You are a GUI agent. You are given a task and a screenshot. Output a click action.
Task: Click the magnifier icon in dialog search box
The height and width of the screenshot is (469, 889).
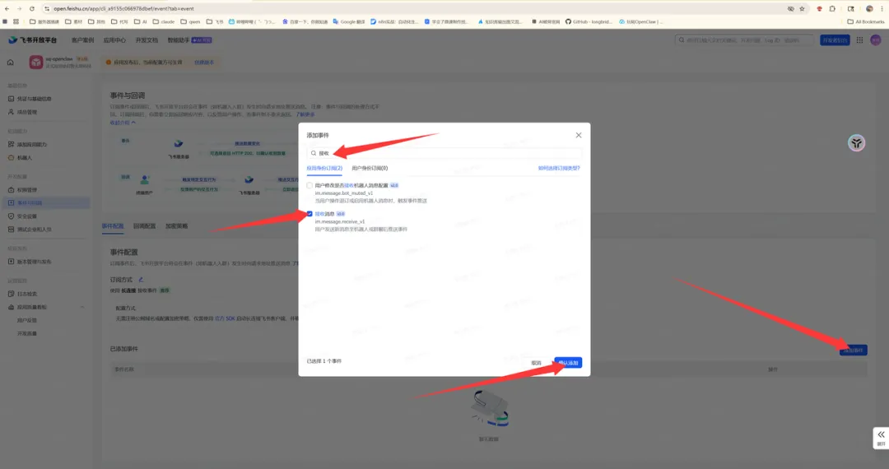[x=313, y=153]
